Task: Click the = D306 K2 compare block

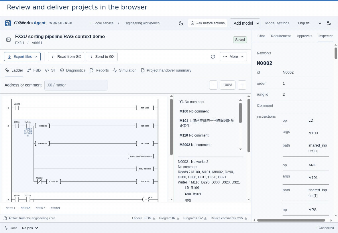Action: coord(54,181)
